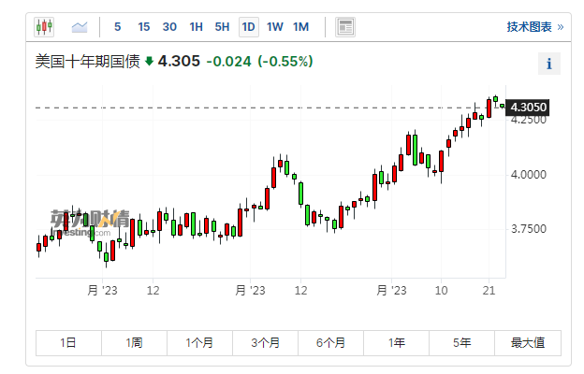
Task: Switch to the 1周 range tab
Action: pyautogui.click(x=134, y=343)
